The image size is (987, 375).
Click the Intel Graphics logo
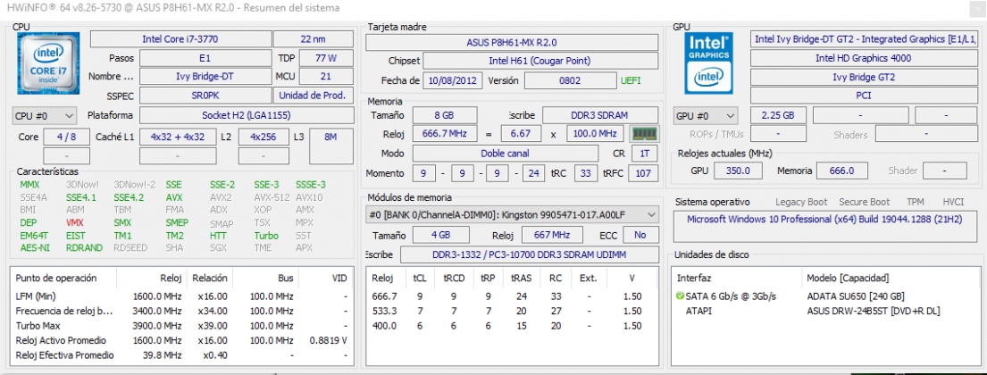709,62
